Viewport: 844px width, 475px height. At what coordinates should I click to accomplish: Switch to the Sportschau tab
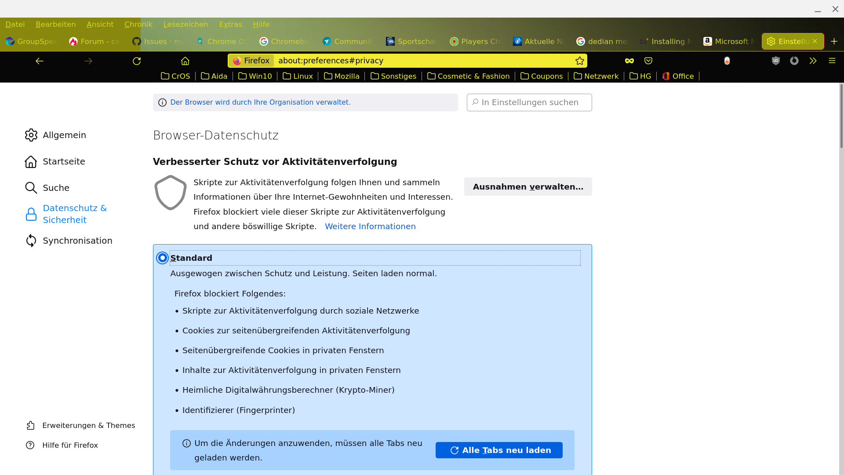411,41
